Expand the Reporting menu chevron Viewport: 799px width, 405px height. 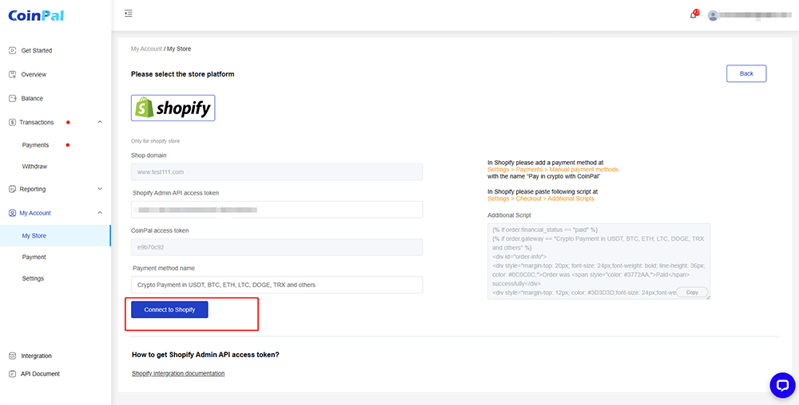pyautogui.click(x=100, y=189)
